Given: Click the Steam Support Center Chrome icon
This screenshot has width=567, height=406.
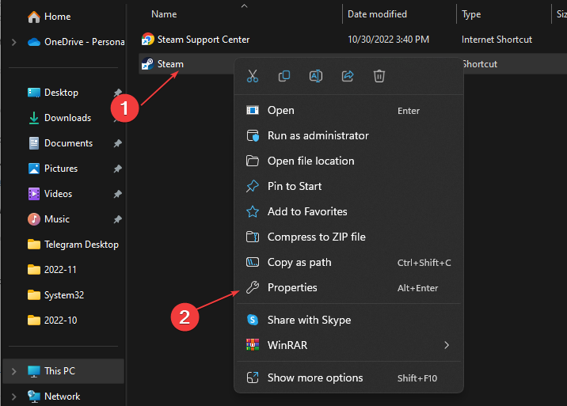Looking at the screenshot, I should 147,39.
